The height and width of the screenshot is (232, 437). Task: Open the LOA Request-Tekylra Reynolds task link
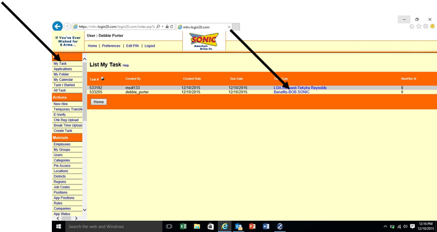coord(300,88)
